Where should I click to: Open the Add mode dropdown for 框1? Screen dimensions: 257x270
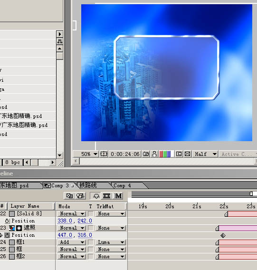click(71, 242)
